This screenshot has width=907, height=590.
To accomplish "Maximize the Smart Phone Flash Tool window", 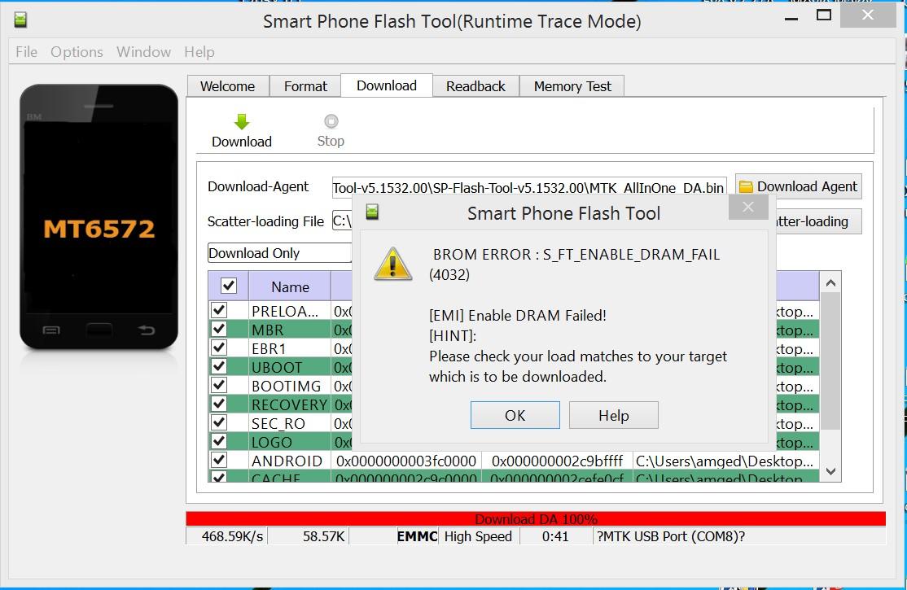I will 824,15.
